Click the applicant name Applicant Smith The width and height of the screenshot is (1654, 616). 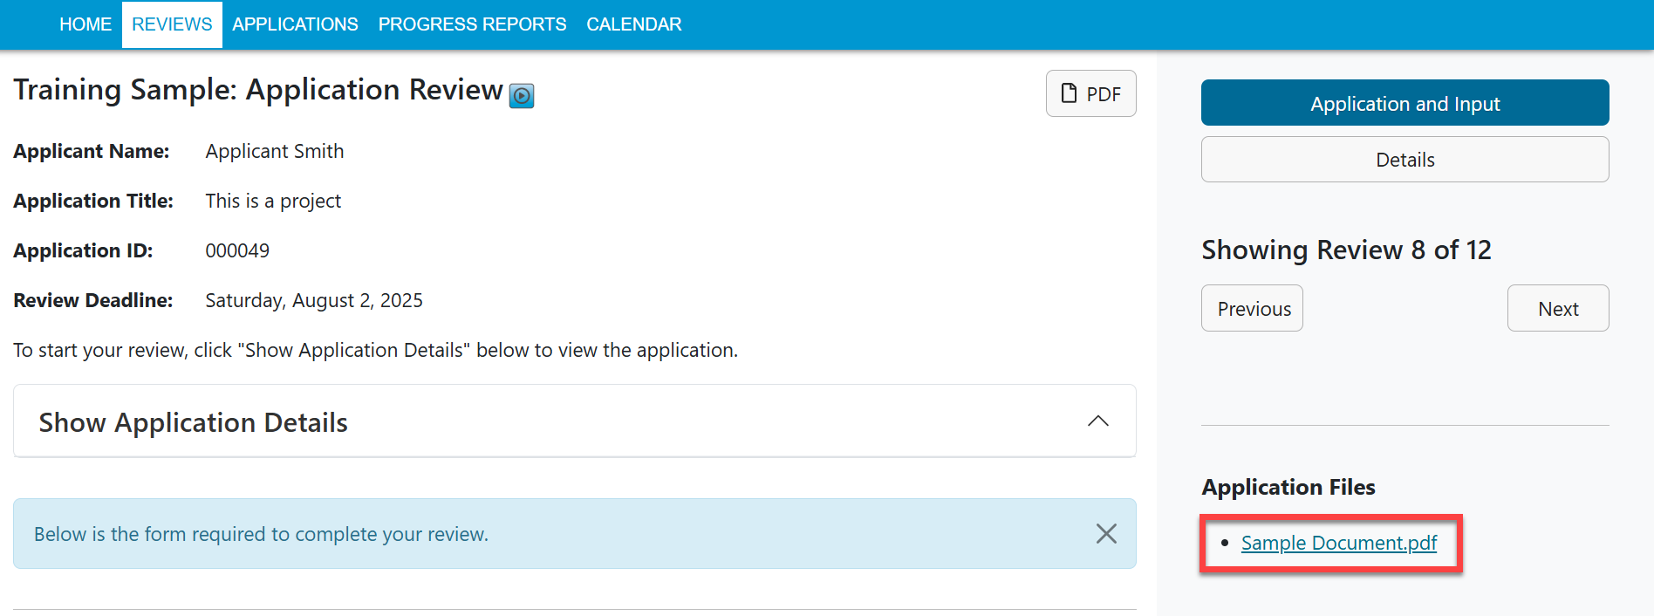pos(275,152)
